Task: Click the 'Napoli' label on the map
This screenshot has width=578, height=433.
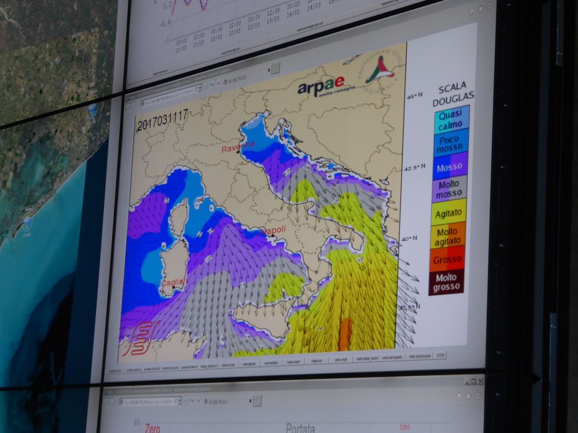Action: pyautogui.click(x=273, y=229)
